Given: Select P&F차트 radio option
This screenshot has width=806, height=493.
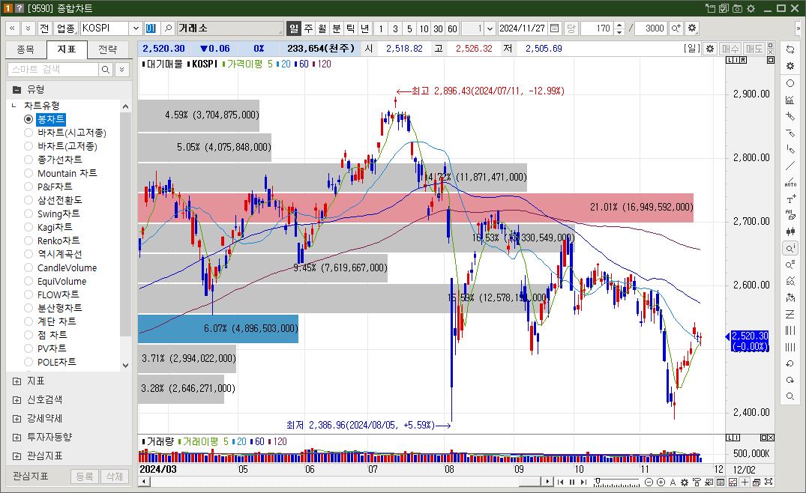Looking at the screenshot, I should point(28,187).
